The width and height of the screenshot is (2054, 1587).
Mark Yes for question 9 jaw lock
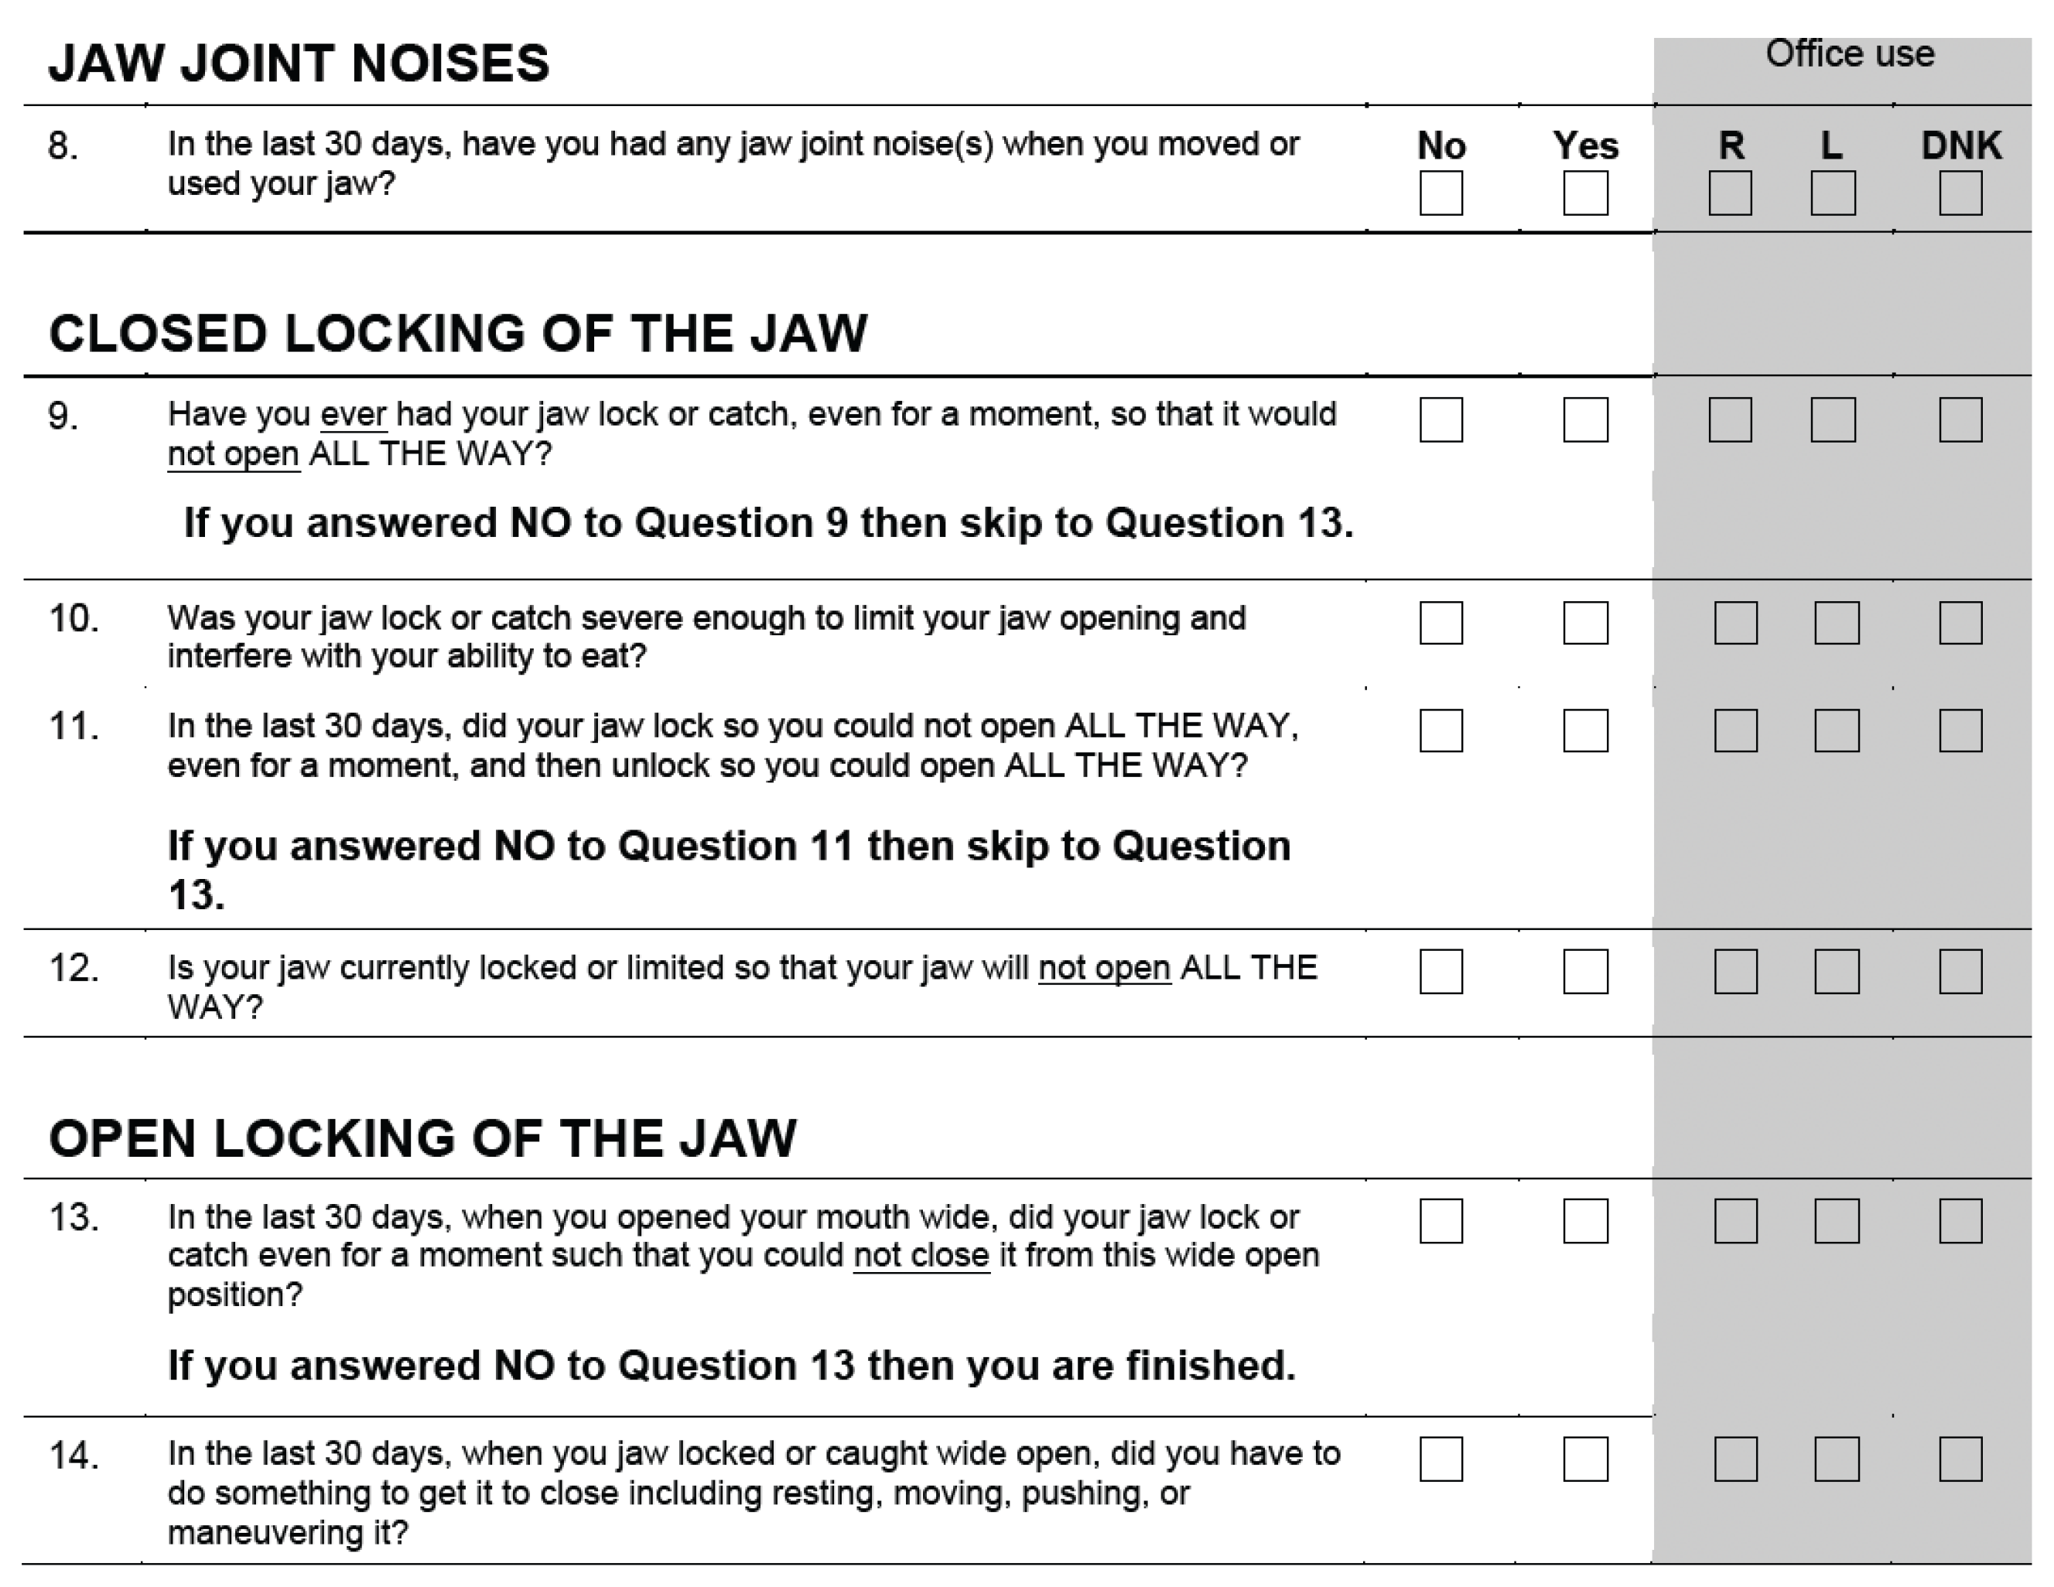tap(1584, 419)
